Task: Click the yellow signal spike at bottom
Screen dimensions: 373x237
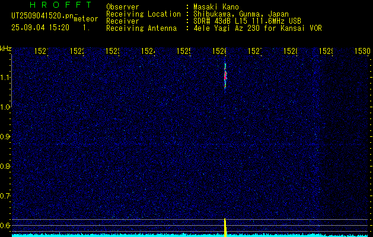Action: coord(225,228)
